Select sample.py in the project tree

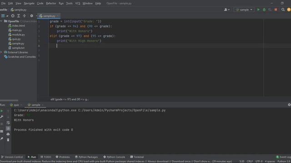[x=16, y=43]
